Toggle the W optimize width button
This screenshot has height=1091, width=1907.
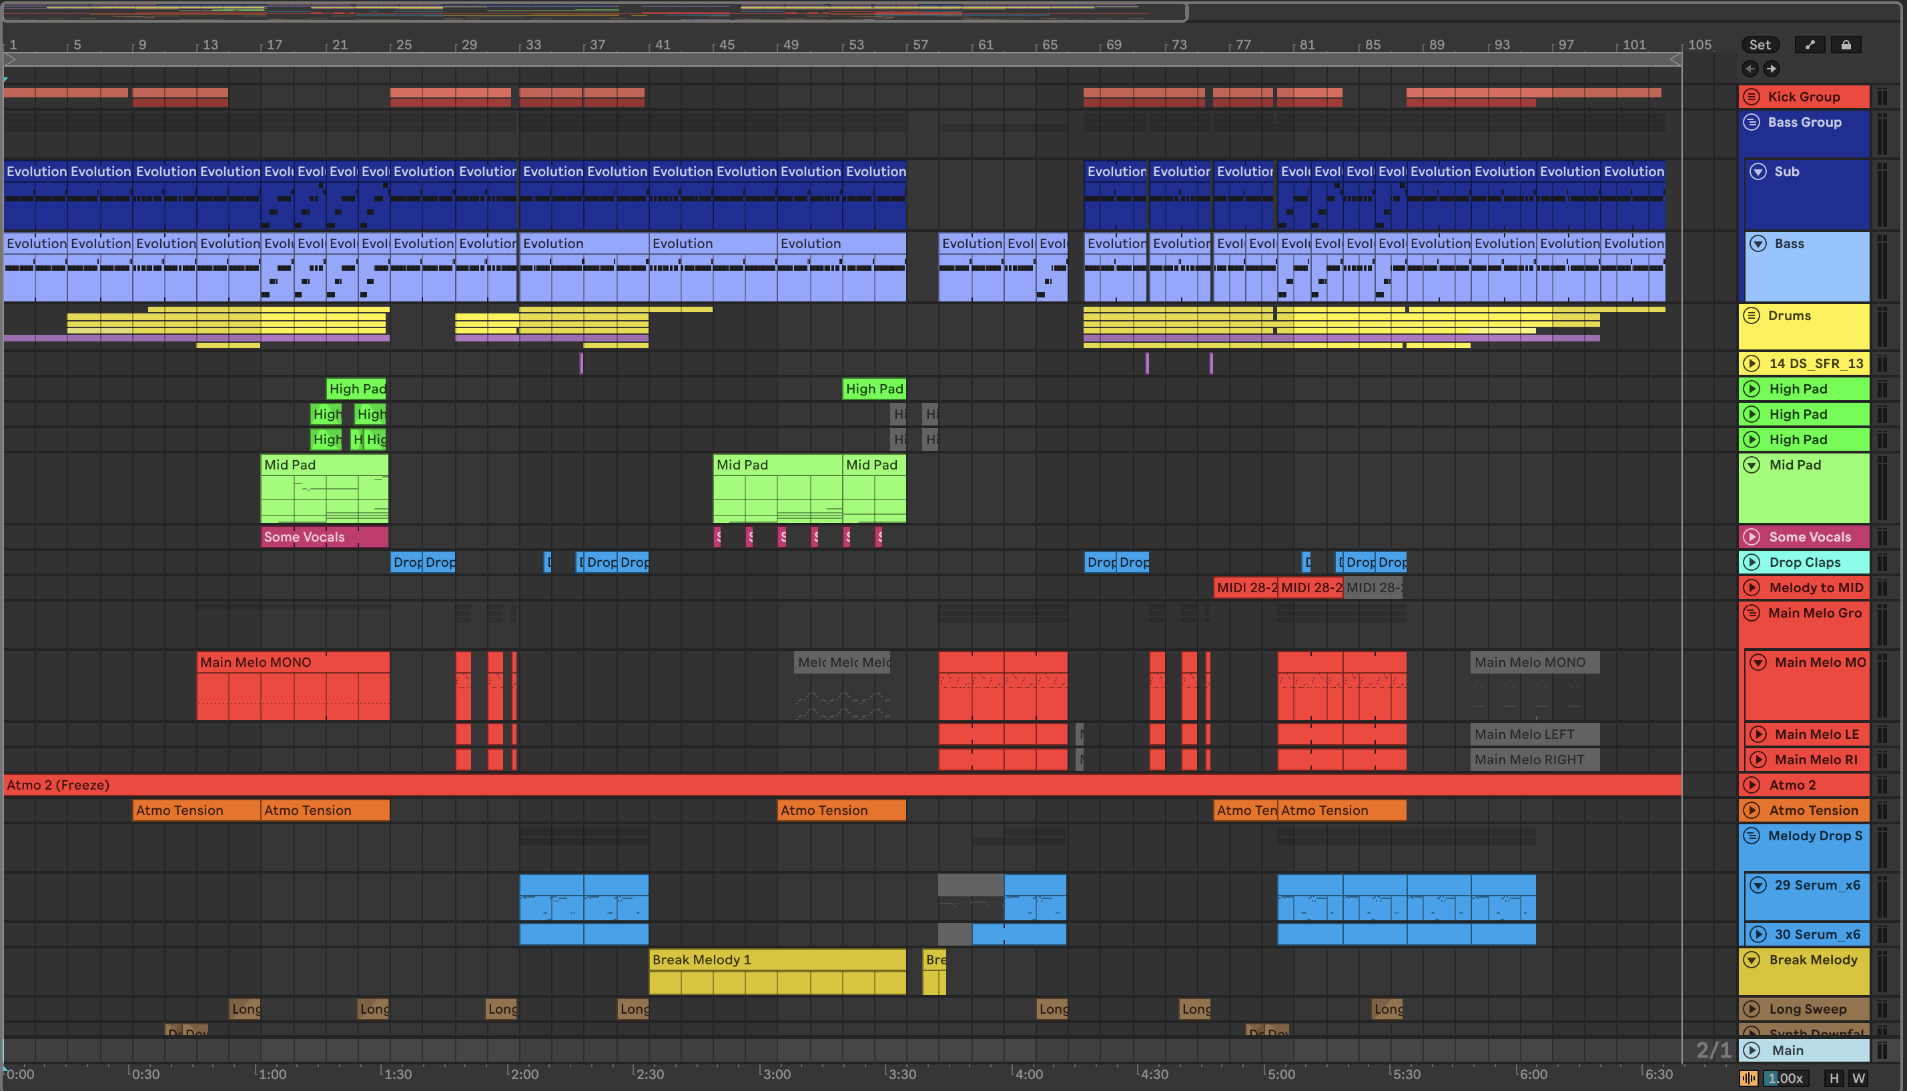click(1858, 1078)
